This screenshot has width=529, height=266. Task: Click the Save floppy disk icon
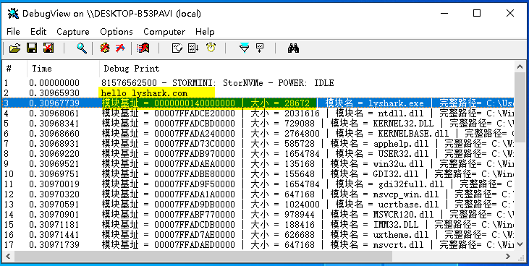pyautogui.click(x=32, y=48)
